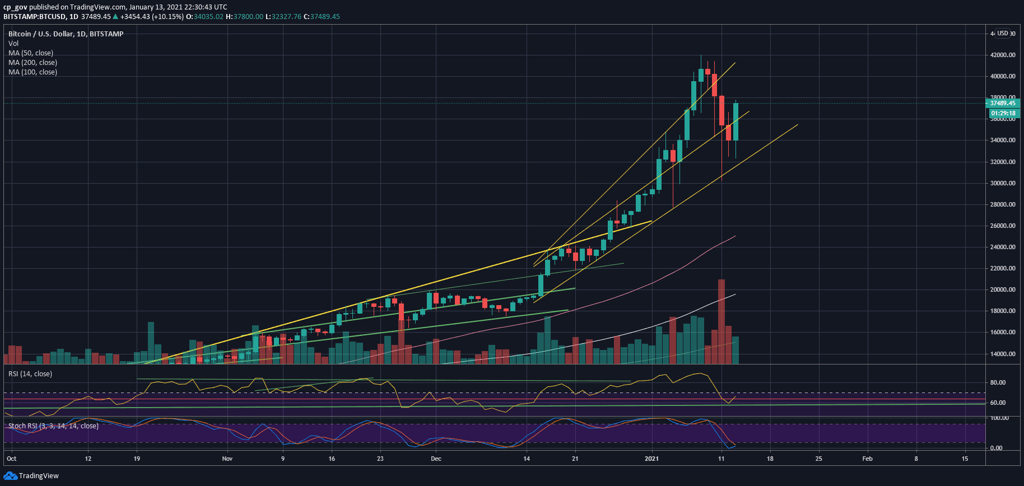
Task: Click the date label 11 in January
Action: [x=721, y=459]
